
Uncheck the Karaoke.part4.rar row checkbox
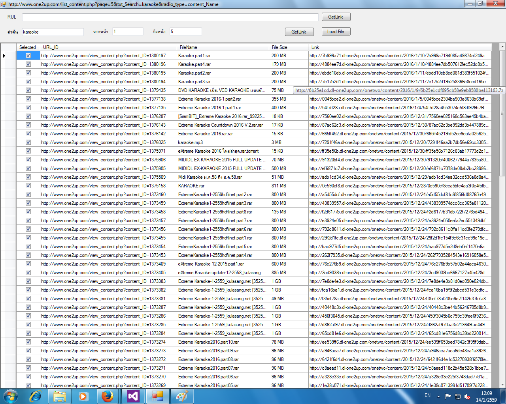click(28, 64)
